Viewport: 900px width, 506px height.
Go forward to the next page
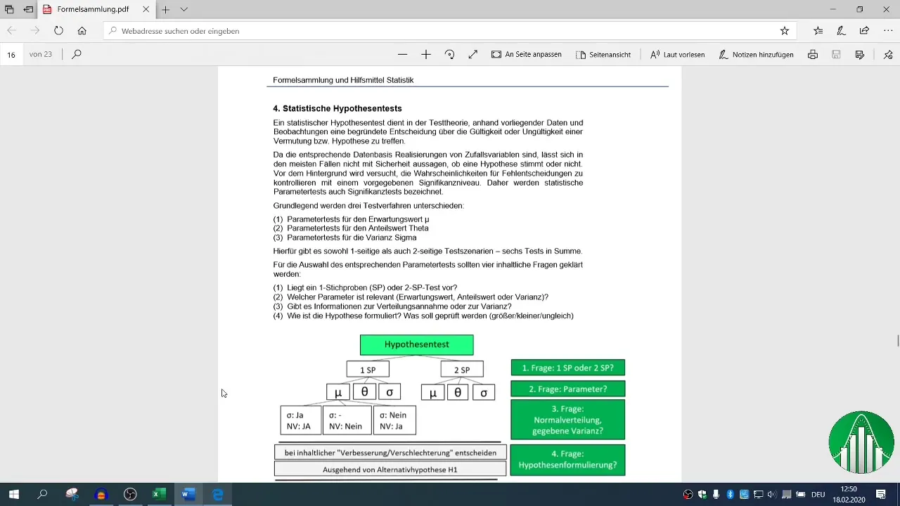click(x=35, y=31)
